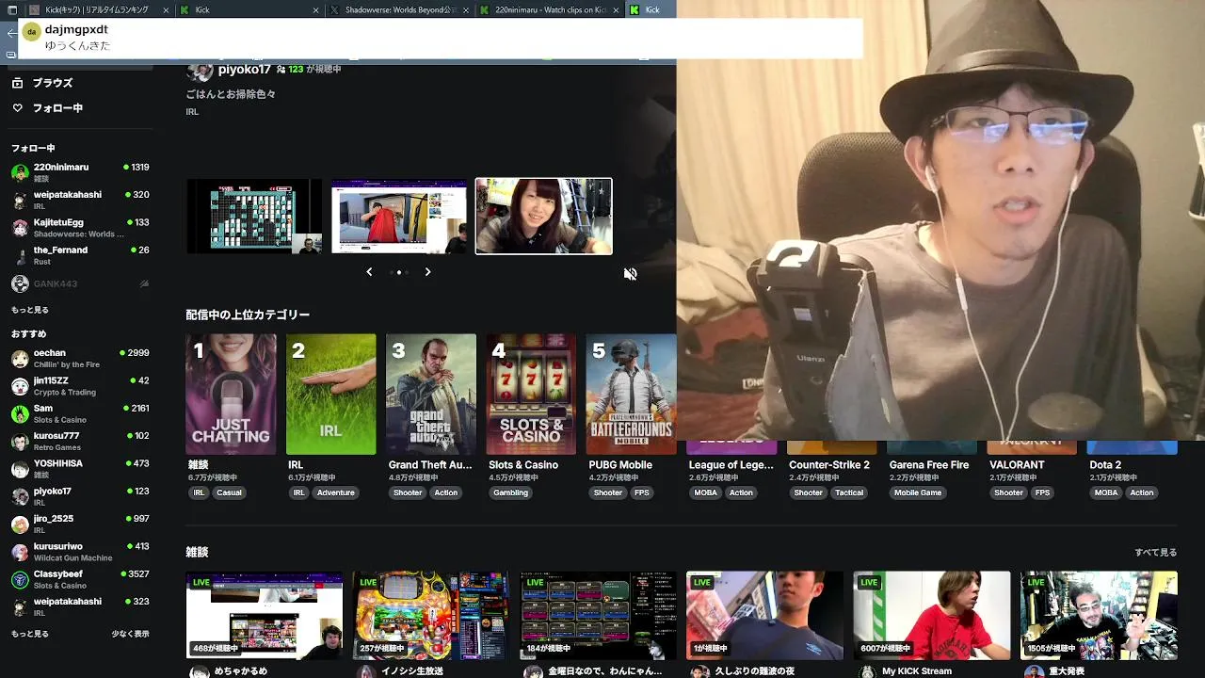The height and width of the screenshot is (678, 1205).
Task: Open piyoko17 channel name link
Action: coord(245,70)
